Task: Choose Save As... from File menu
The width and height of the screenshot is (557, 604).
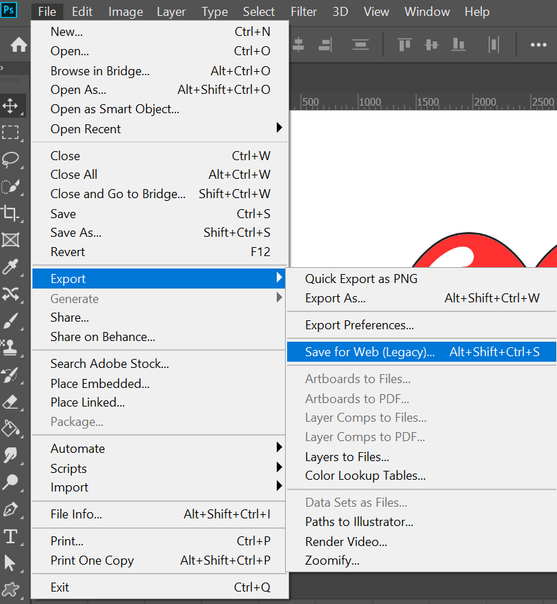Action: tap(160, 233)
